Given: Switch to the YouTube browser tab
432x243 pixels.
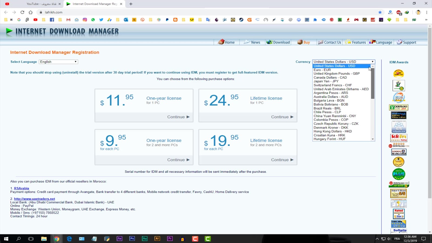Looking at the screenshot, I should point(33,4).
